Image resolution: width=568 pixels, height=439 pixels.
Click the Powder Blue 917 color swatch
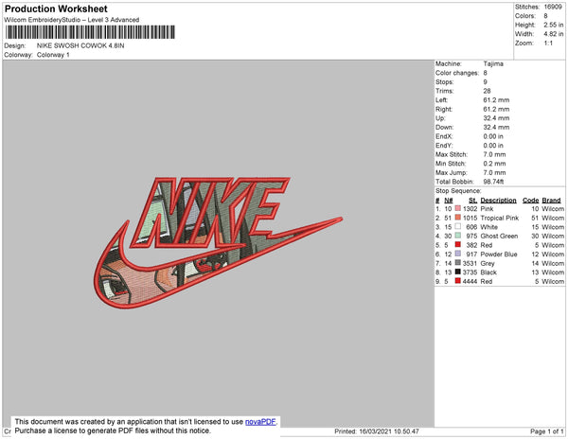pyautogui.click(x=458, y=254)
